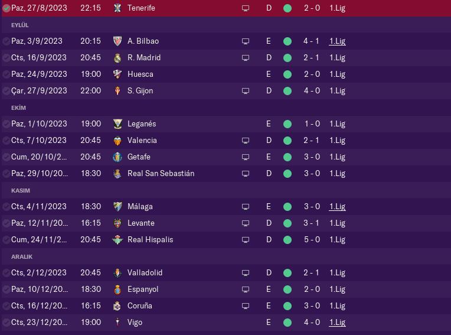451x335 pixels.
Task: Select the Valladolid fixture team name
Action: (x=145, y=273)
